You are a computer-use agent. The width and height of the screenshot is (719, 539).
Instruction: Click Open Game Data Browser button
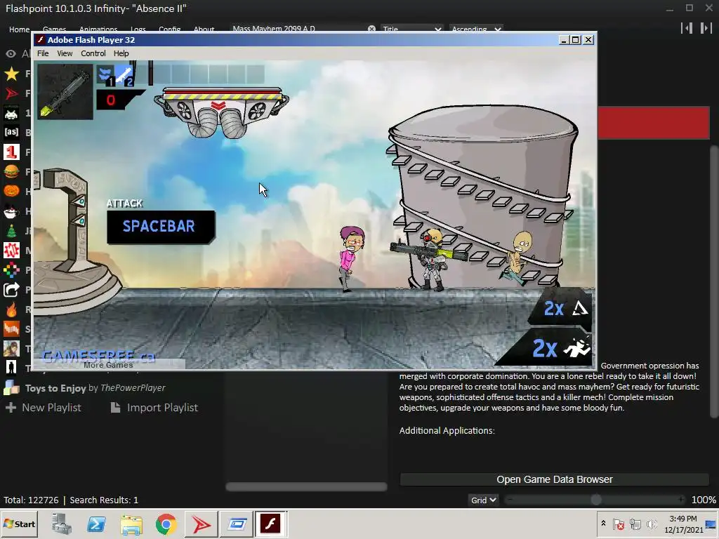click(555, 479)
